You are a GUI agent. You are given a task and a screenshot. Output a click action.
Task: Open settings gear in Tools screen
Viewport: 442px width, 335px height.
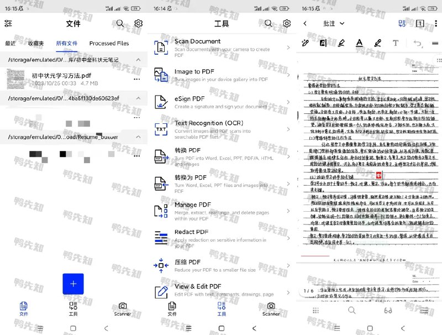point(287,23)
